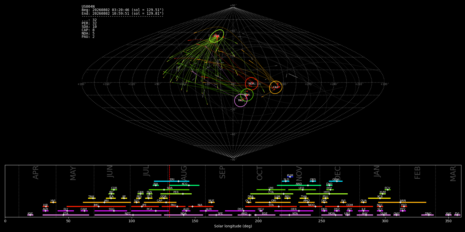Click the QUA shower marker in January

coord(363,202)
